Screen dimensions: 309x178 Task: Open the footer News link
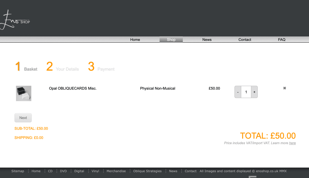pos(173,171)
